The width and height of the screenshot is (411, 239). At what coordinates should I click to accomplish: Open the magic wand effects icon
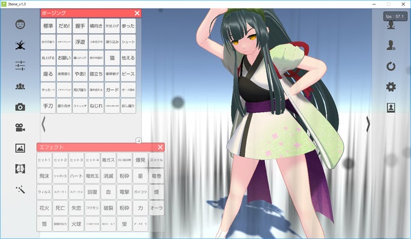tap(20, 190)
